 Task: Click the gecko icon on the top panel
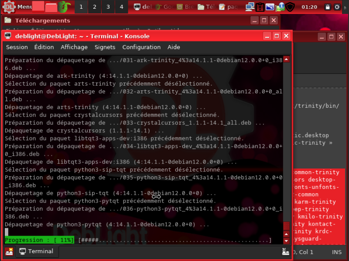(x=64, y=7)
